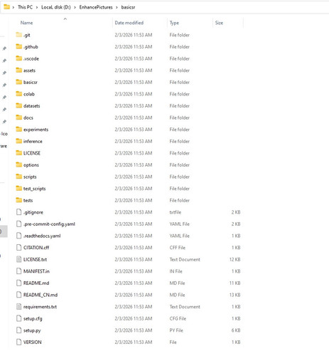The height and width of the screenshot is (356, 329).
Task: Expand the chevron after Local disk (D:)
Action: point(75,7)
